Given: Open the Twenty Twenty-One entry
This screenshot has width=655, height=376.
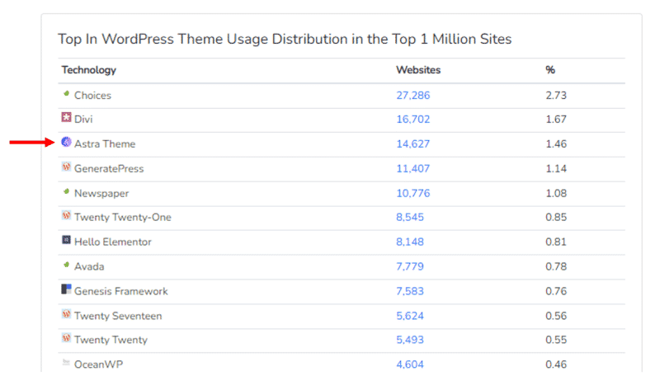Looking at the screenshot, I should (x=123, y=218).
